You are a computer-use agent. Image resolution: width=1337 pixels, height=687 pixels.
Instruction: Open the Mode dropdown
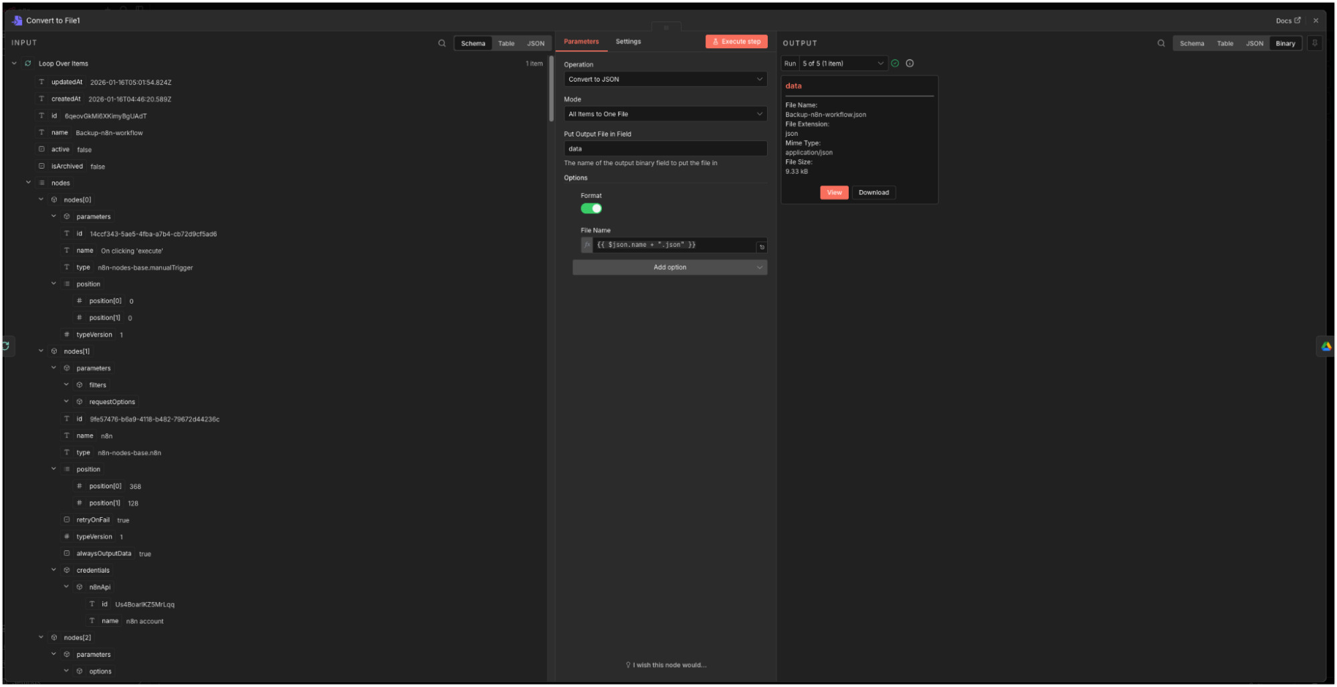[x=665, y=114]
